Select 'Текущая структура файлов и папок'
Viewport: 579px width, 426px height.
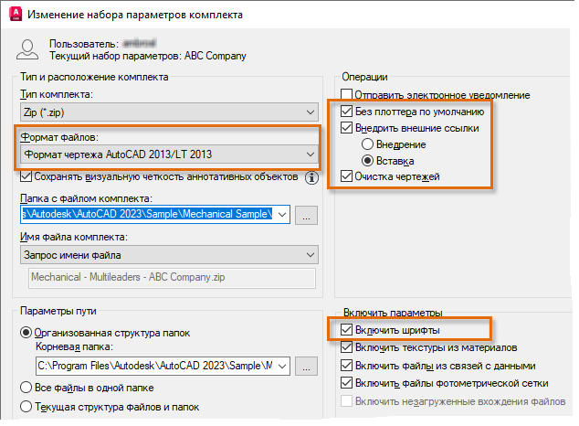point(27,406)
